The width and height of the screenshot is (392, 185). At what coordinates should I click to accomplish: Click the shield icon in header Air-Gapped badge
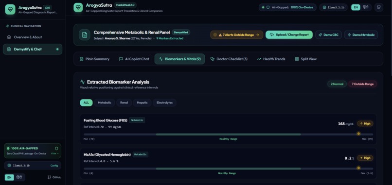point(268,7)
